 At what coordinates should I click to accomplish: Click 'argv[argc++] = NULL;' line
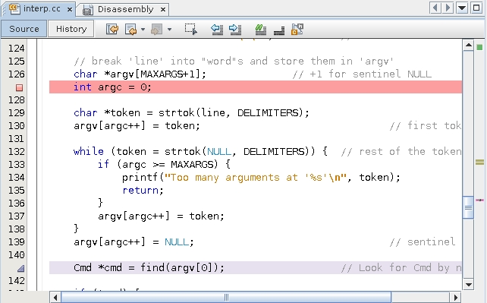[134, 242]
